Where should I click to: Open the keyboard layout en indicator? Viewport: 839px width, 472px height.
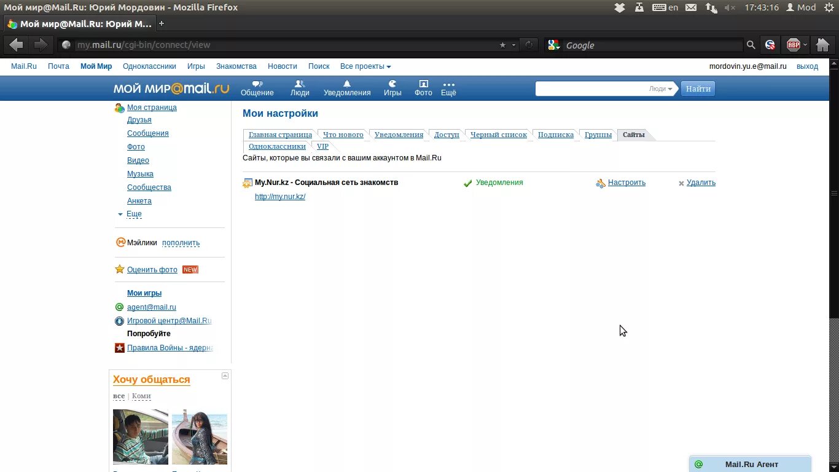665,7
